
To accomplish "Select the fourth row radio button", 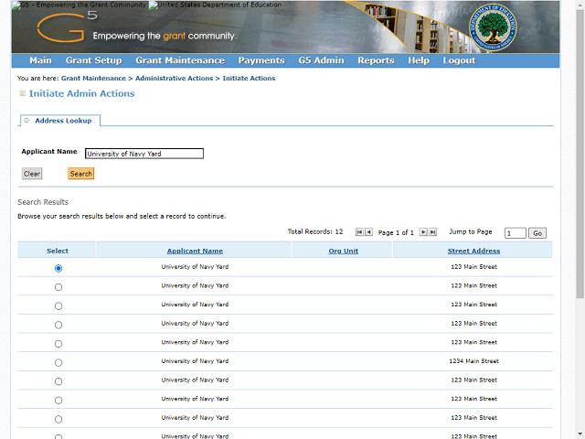I will 58,325.
